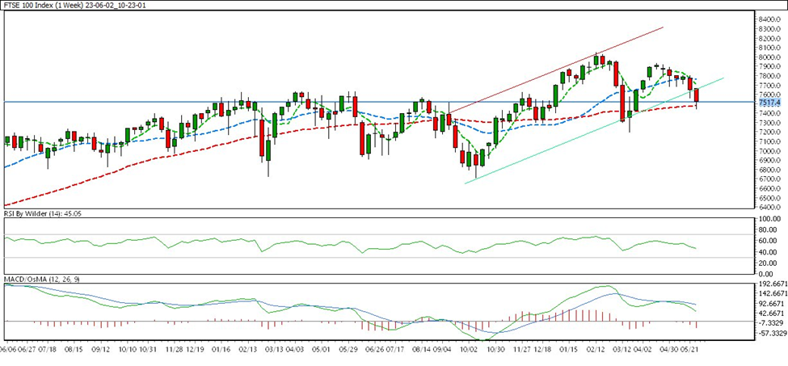Click the 08/14 date label
This screenshot has height=366, width=788.
click(x=422, y=348)
